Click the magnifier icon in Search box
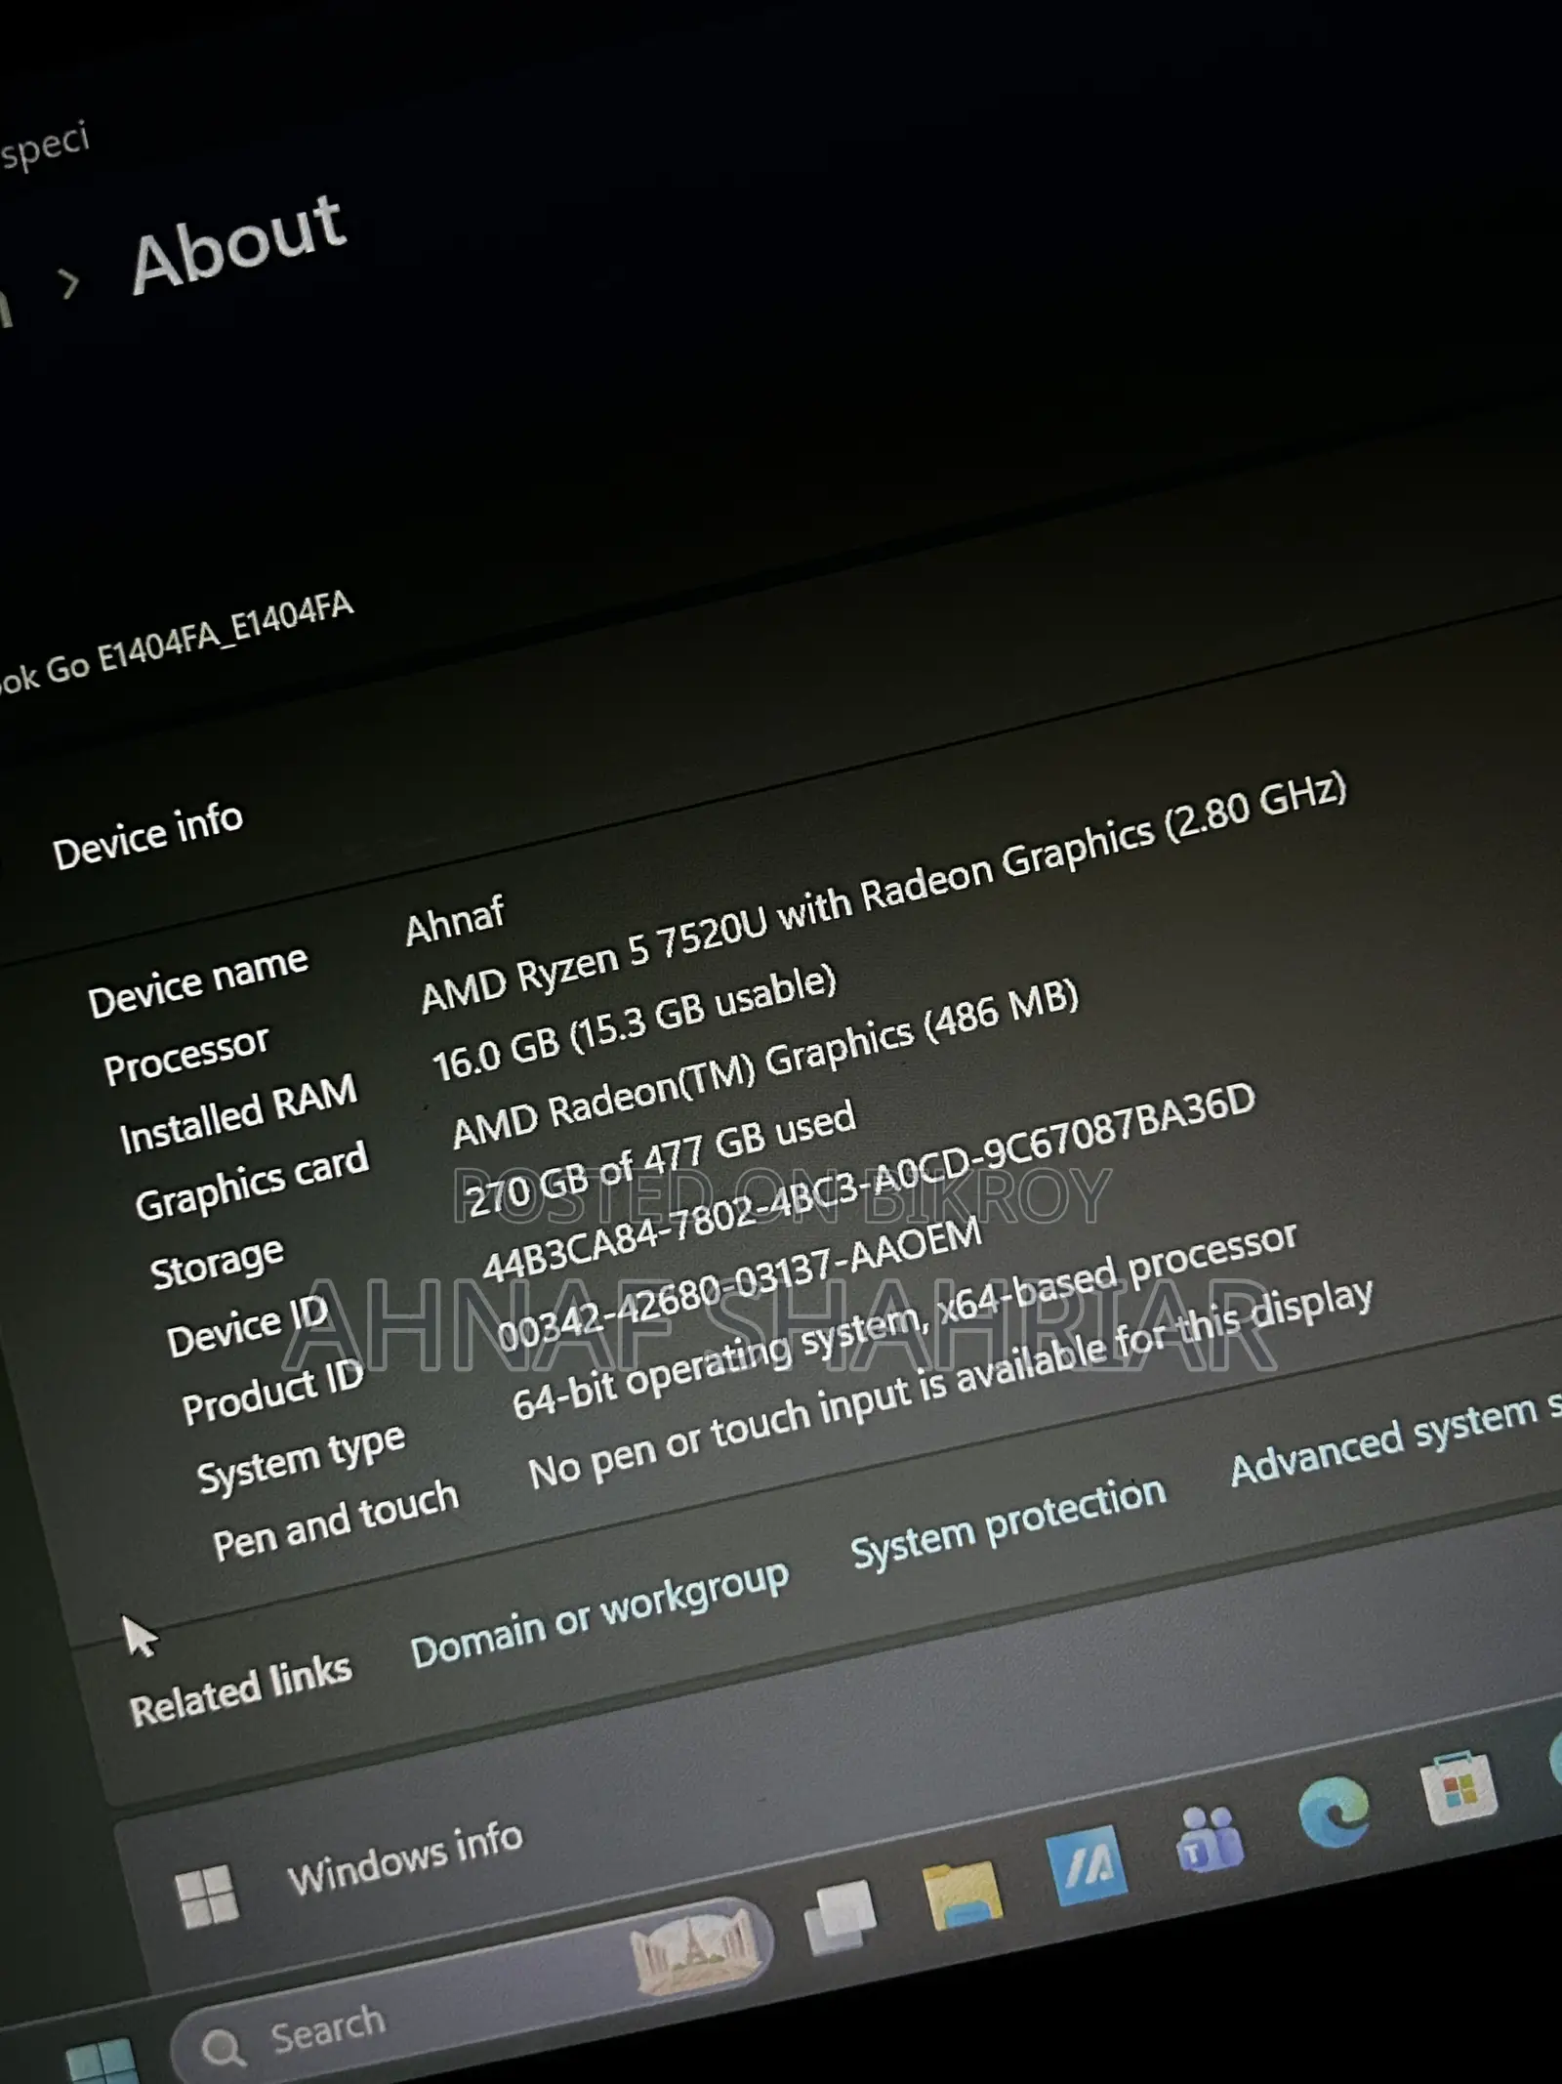Viewport: 1562px width, 2084px height. coord(224,2048)
